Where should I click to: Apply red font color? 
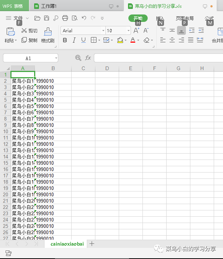click(133, 40)
